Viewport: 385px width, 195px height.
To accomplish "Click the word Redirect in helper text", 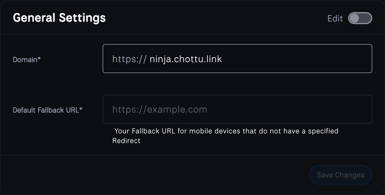I will (126, 141).
